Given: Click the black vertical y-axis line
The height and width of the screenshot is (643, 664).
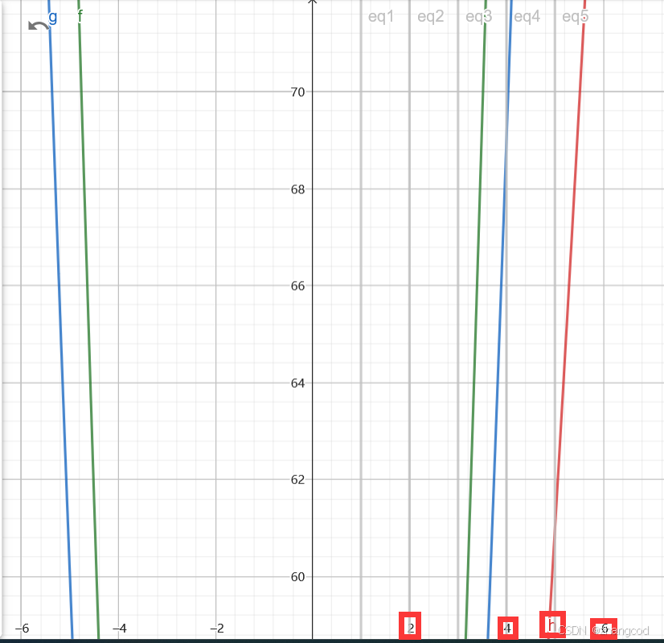Looking at the screenshot, I should pyautogui.click(x=313, y=321).
